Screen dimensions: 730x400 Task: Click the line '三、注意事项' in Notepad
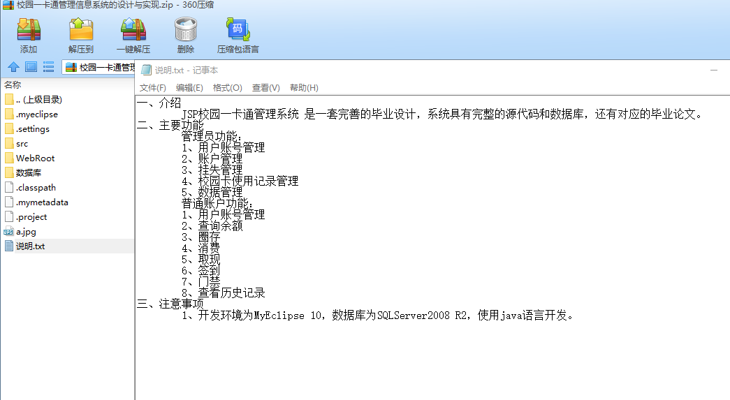coord(170,304)
